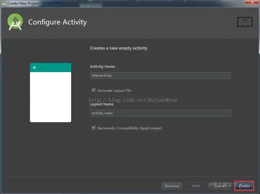Click the phone and tablet form factor icon
The width and height of the screenshot is (260, 194).
pos(245,22)
